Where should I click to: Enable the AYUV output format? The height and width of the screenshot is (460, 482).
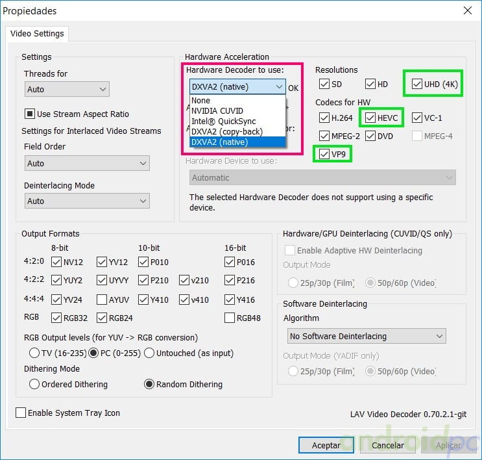[x=102, y=300]
